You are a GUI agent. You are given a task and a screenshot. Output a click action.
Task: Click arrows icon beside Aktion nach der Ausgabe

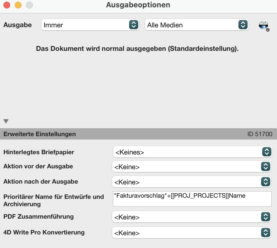[266, 182]
